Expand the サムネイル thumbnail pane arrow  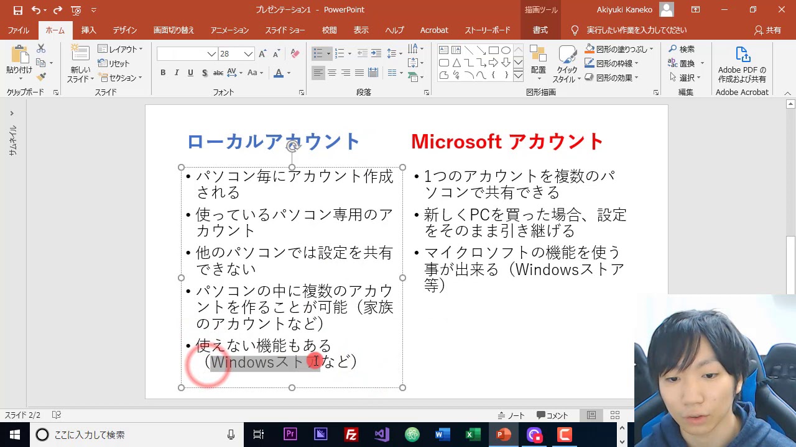pyautogui.click(x=11, y=114)
